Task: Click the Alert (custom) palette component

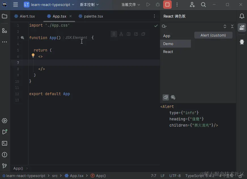Action: tap(213, 35)
